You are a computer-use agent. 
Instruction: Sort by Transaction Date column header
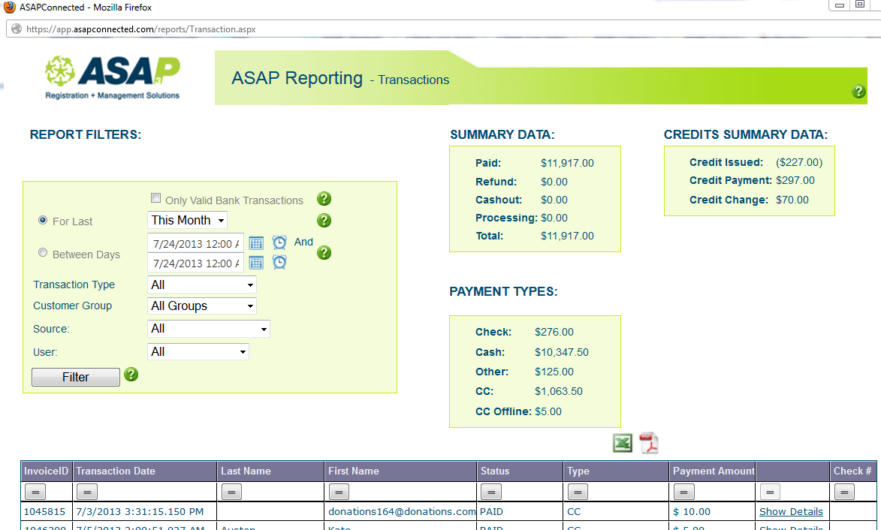tap(116, 471)
